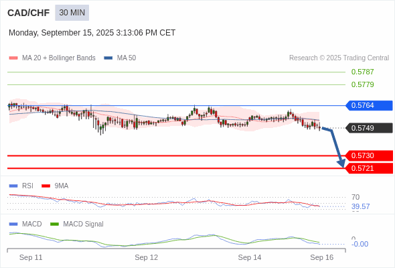This screenshot has height=268, width=395.
Task: Select the 0.5749 current price label
Action: coord(369,128)
